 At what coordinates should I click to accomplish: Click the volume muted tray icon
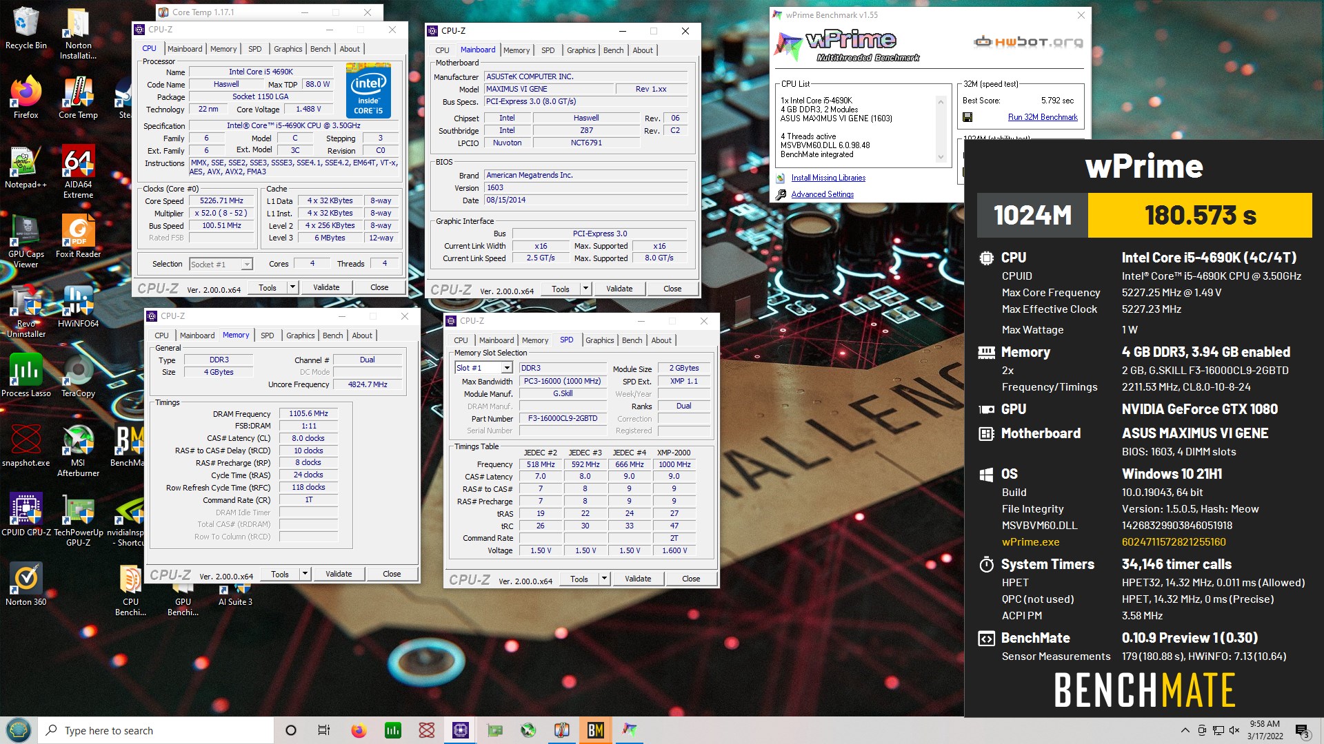1234,730
